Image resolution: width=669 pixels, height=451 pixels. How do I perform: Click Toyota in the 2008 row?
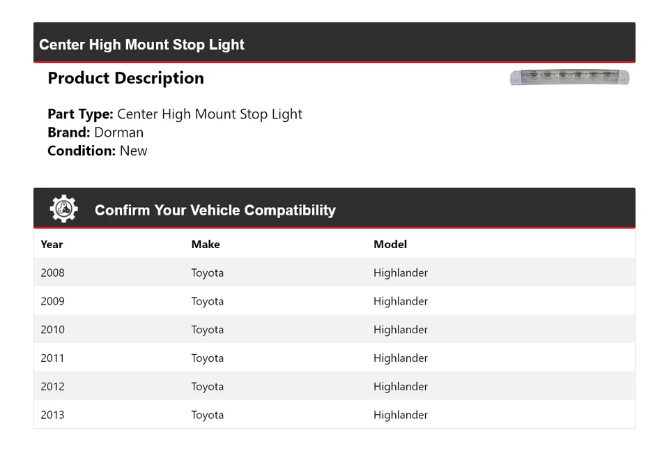pos(208,273)
